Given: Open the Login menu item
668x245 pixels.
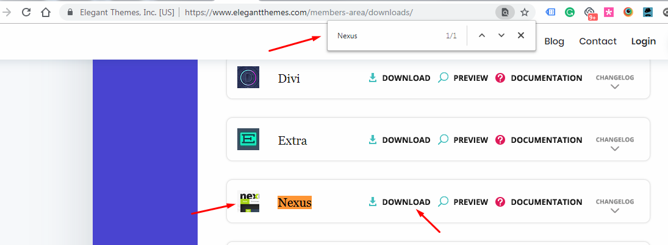Looking at the screenshot, I should click(x=643, y=41).
